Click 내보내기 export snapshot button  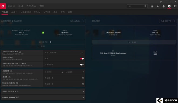(x=69, y=72)
